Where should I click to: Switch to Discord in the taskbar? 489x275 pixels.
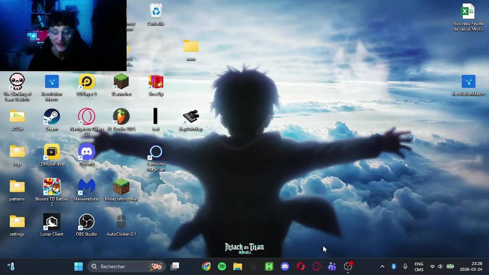point(285,267)
